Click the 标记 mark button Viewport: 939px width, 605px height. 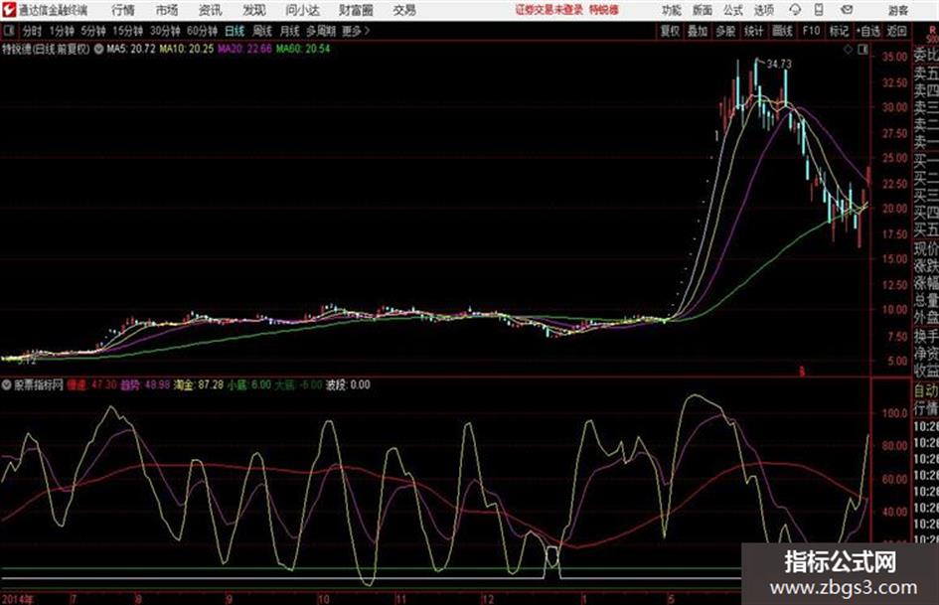(839, 31)
